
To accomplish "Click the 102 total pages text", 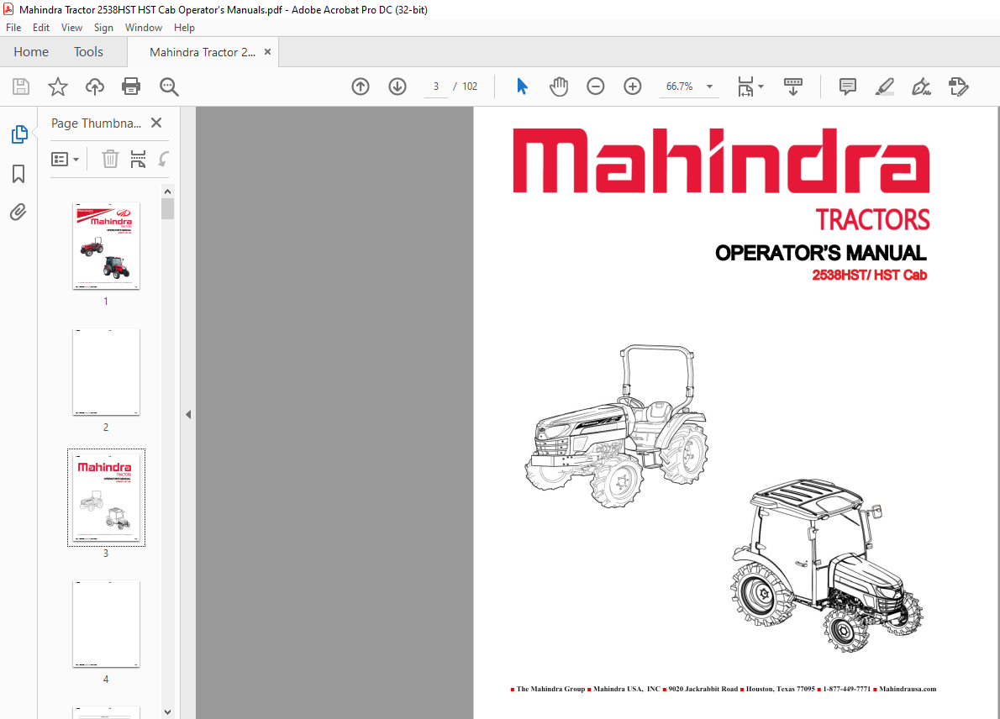I will coord(470,86).
